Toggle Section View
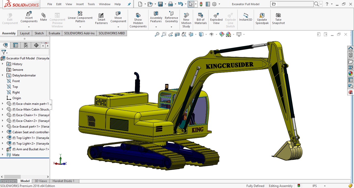This screenshot has width=354, height=188. click(177, 34)
